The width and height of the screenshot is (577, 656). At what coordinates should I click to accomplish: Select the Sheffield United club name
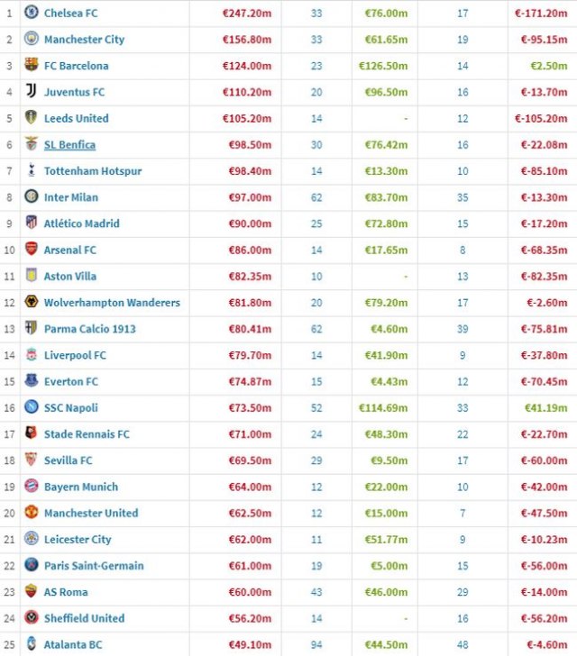click(84, 618)
